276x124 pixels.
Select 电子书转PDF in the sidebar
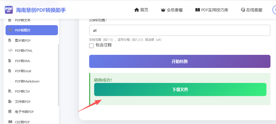[x=32, y=112]
